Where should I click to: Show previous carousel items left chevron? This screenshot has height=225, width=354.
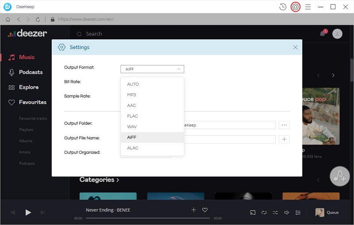coord(318,75)
